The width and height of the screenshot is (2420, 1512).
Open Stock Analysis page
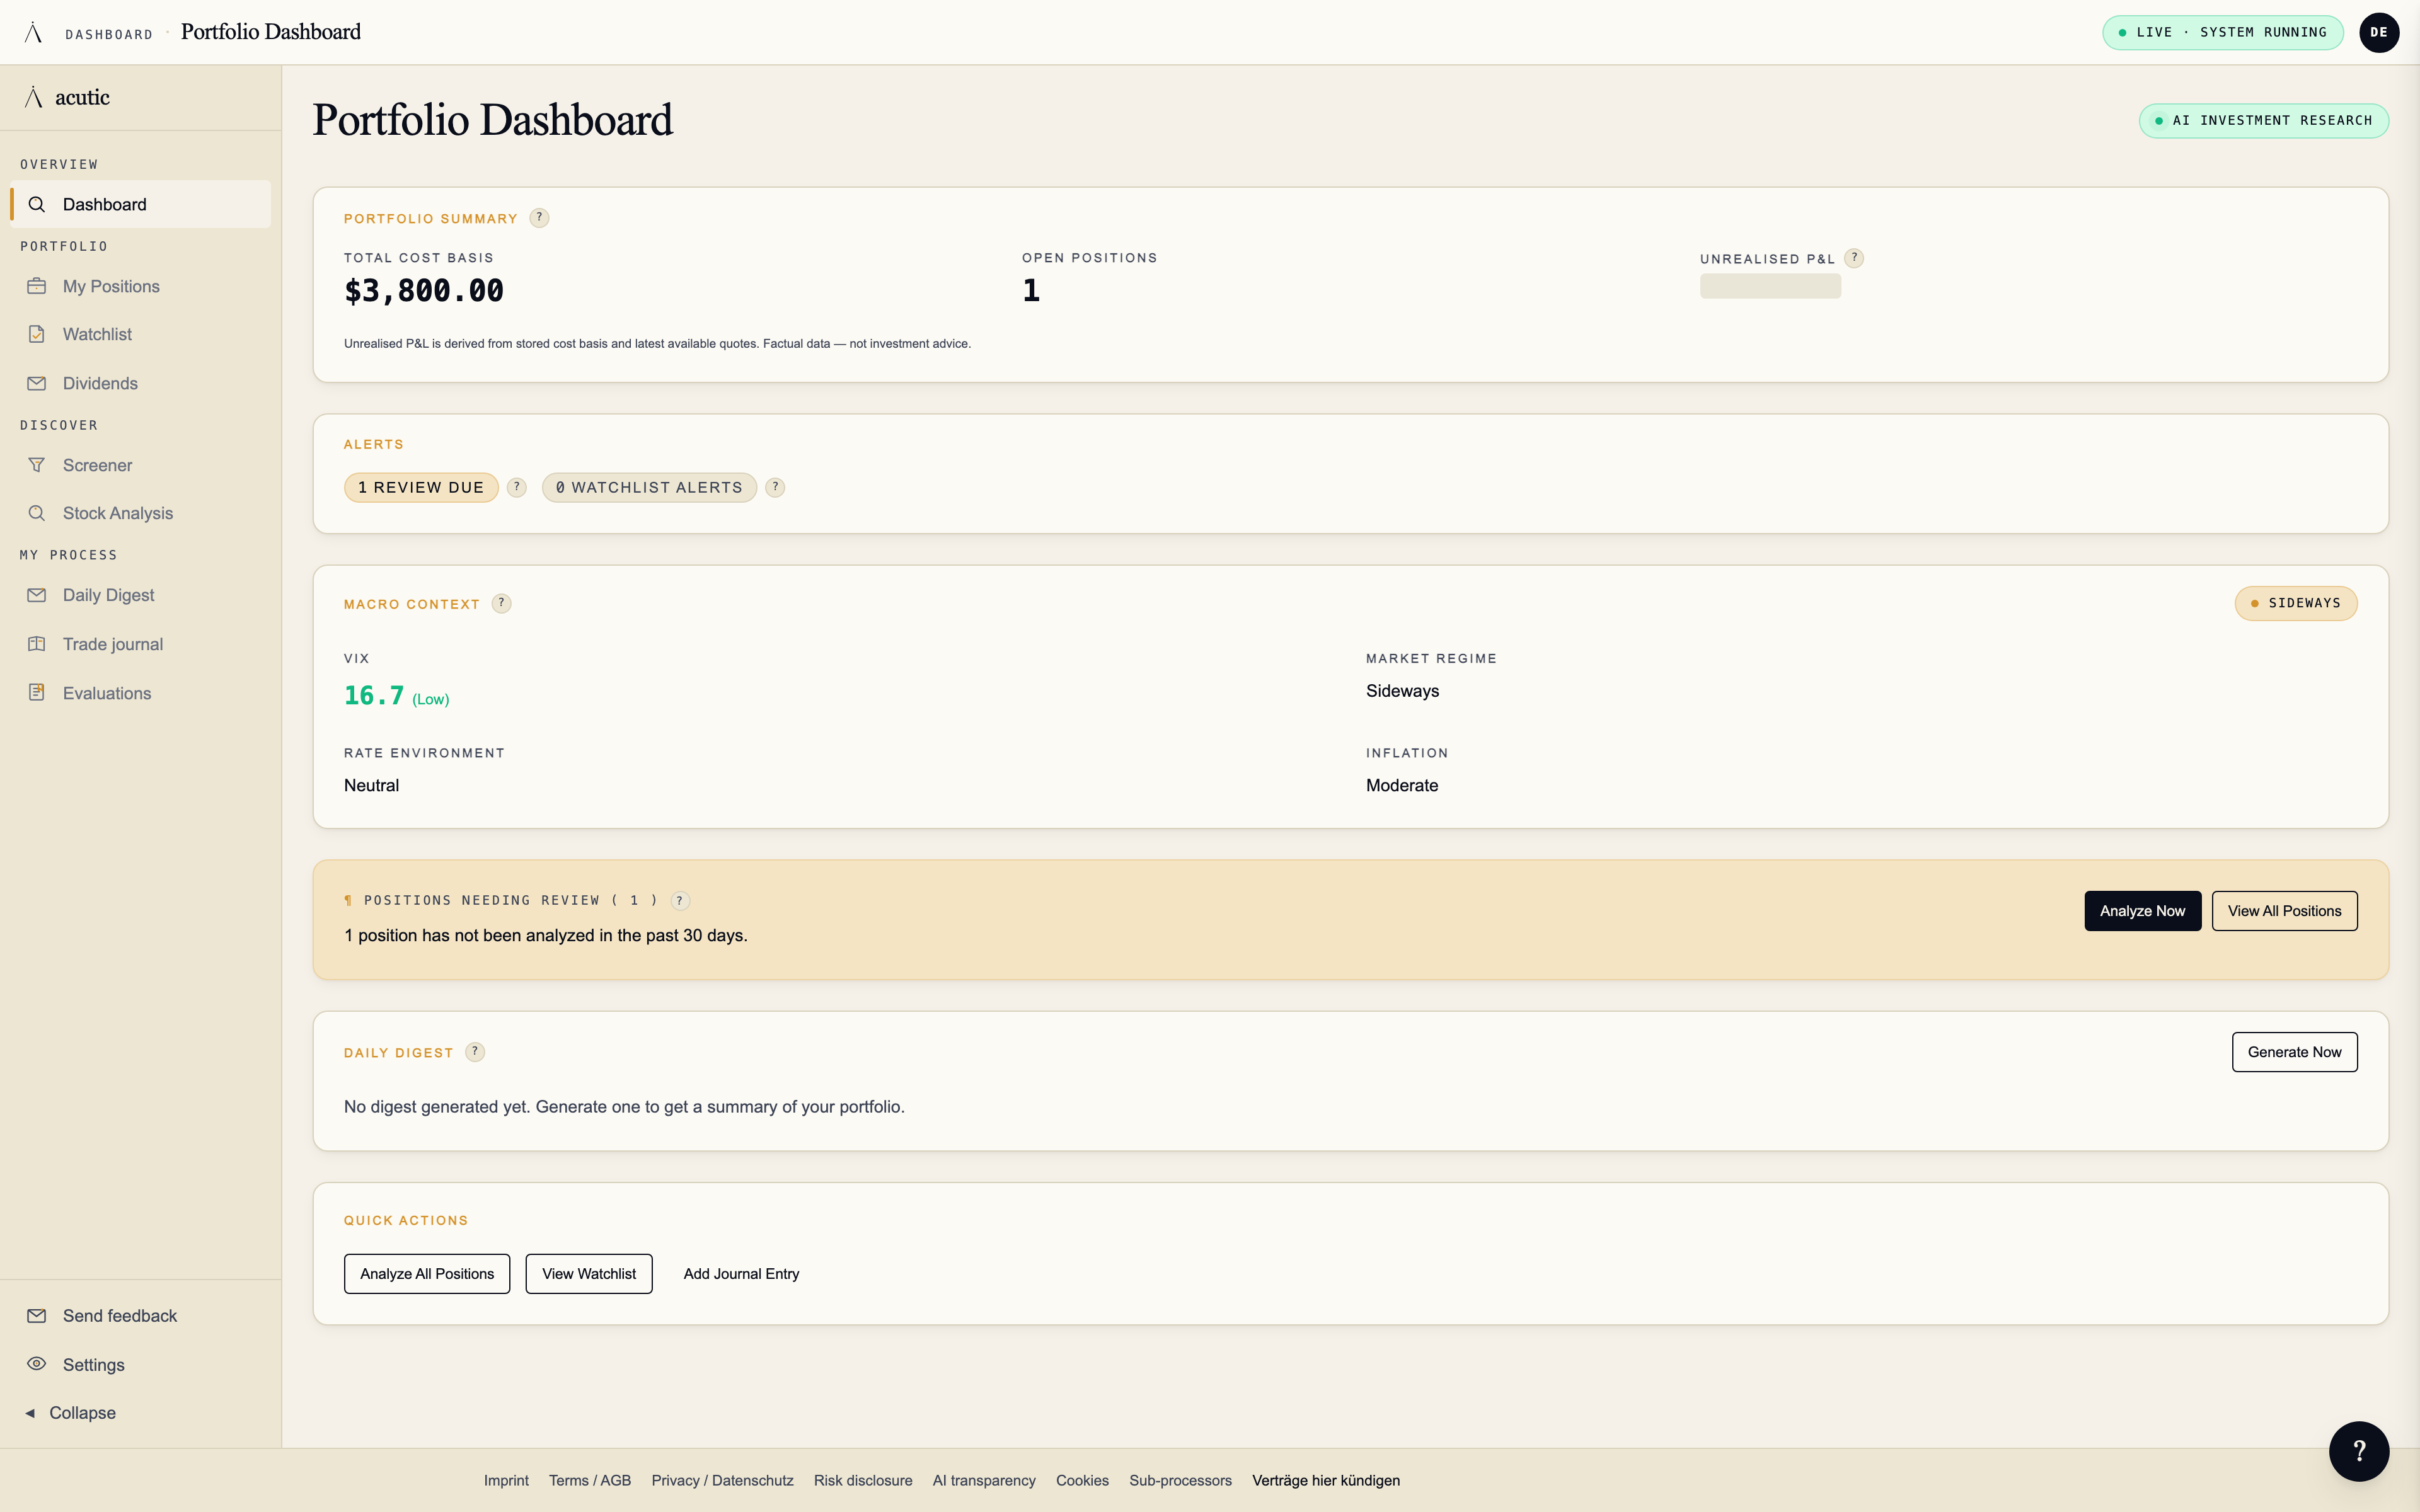(140, 513)
